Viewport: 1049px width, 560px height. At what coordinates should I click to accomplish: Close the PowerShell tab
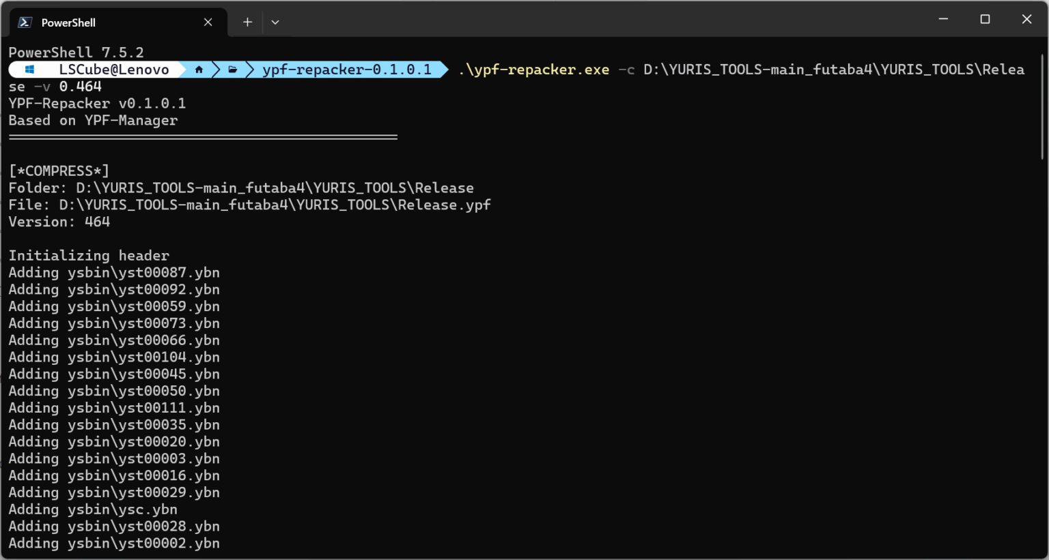click(208, 23)
